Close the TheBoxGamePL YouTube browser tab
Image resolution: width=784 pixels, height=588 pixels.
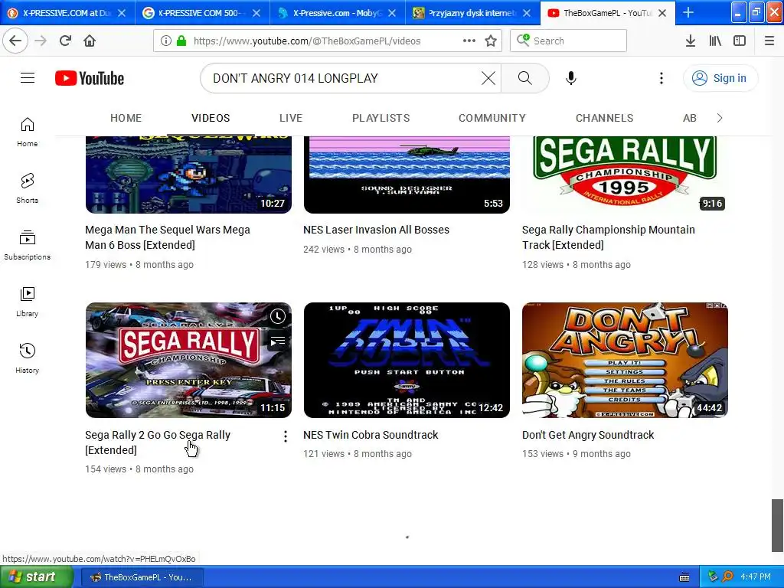click(x=662, y=13)
